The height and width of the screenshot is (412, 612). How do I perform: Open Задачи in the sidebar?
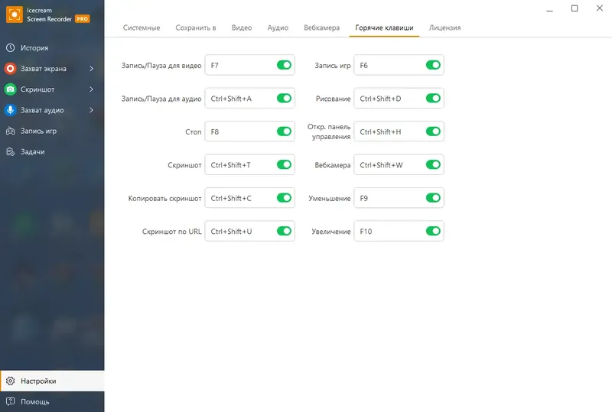click(52, 152)
